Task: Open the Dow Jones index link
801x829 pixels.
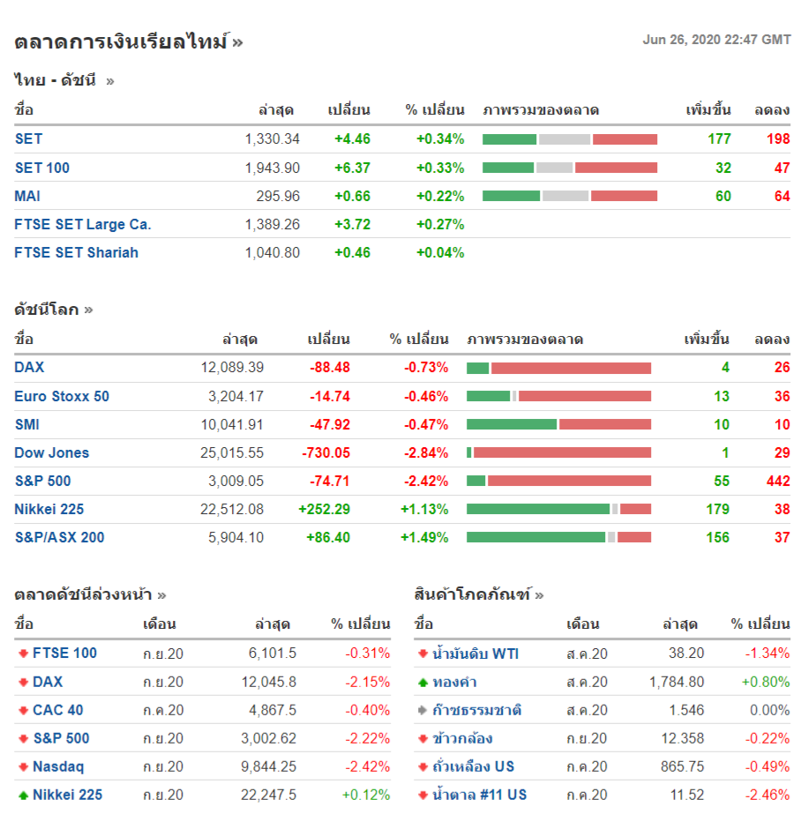Action: (x=52, y=453)
